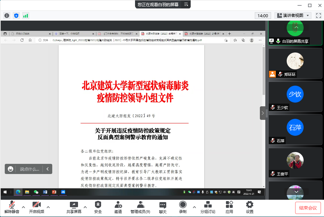Screen dimensions: 324x217
Task: Collapse the participant video side panel
Action: pos(263,113)
